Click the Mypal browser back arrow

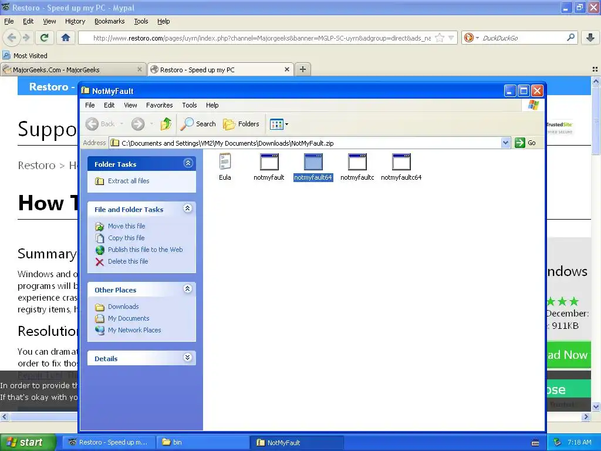(x=12, y=38)
